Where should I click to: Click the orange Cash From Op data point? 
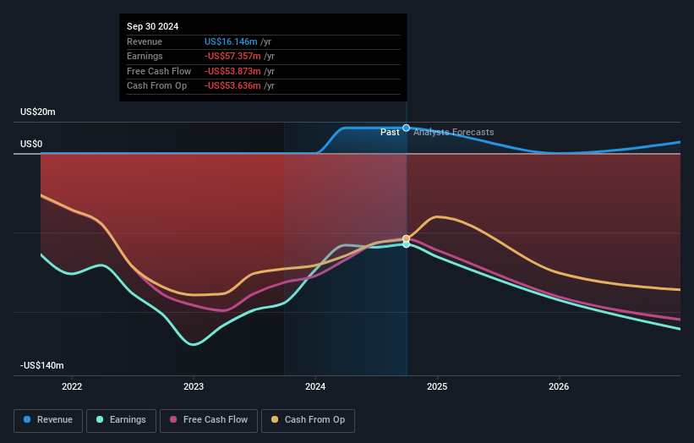(x=406, y=238)
